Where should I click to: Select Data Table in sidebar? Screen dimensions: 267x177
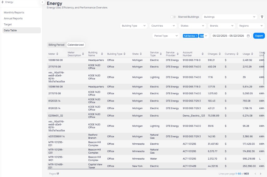coord(22,30)
